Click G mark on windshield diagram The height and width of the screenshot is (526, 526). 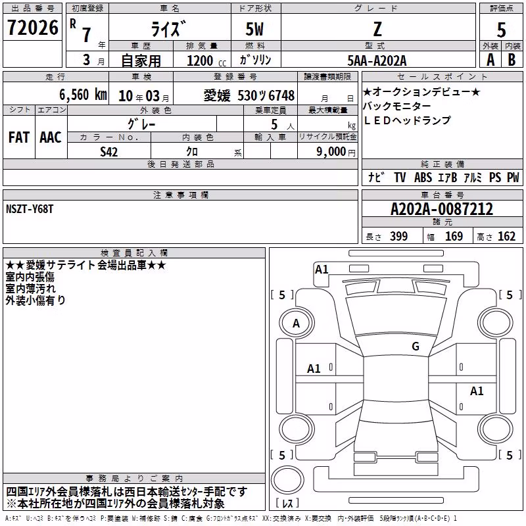(416, 347)
